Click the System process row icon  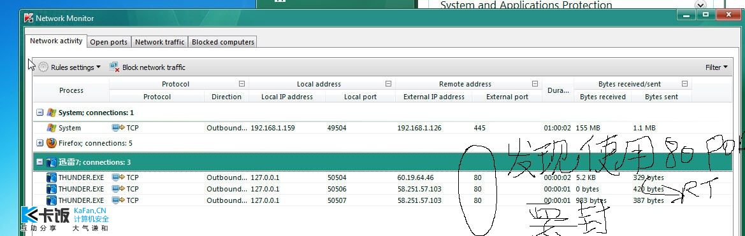pyautogui.click(x=52, y=128)
